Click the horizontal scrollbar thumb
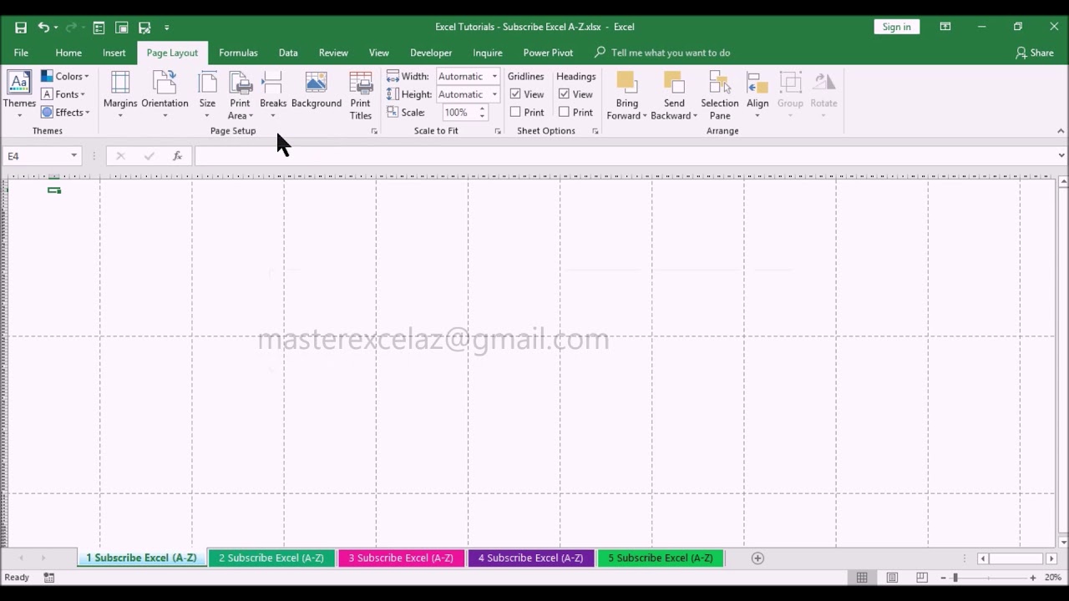Viewport: 1069px width, 601px height. [1016, 558]
